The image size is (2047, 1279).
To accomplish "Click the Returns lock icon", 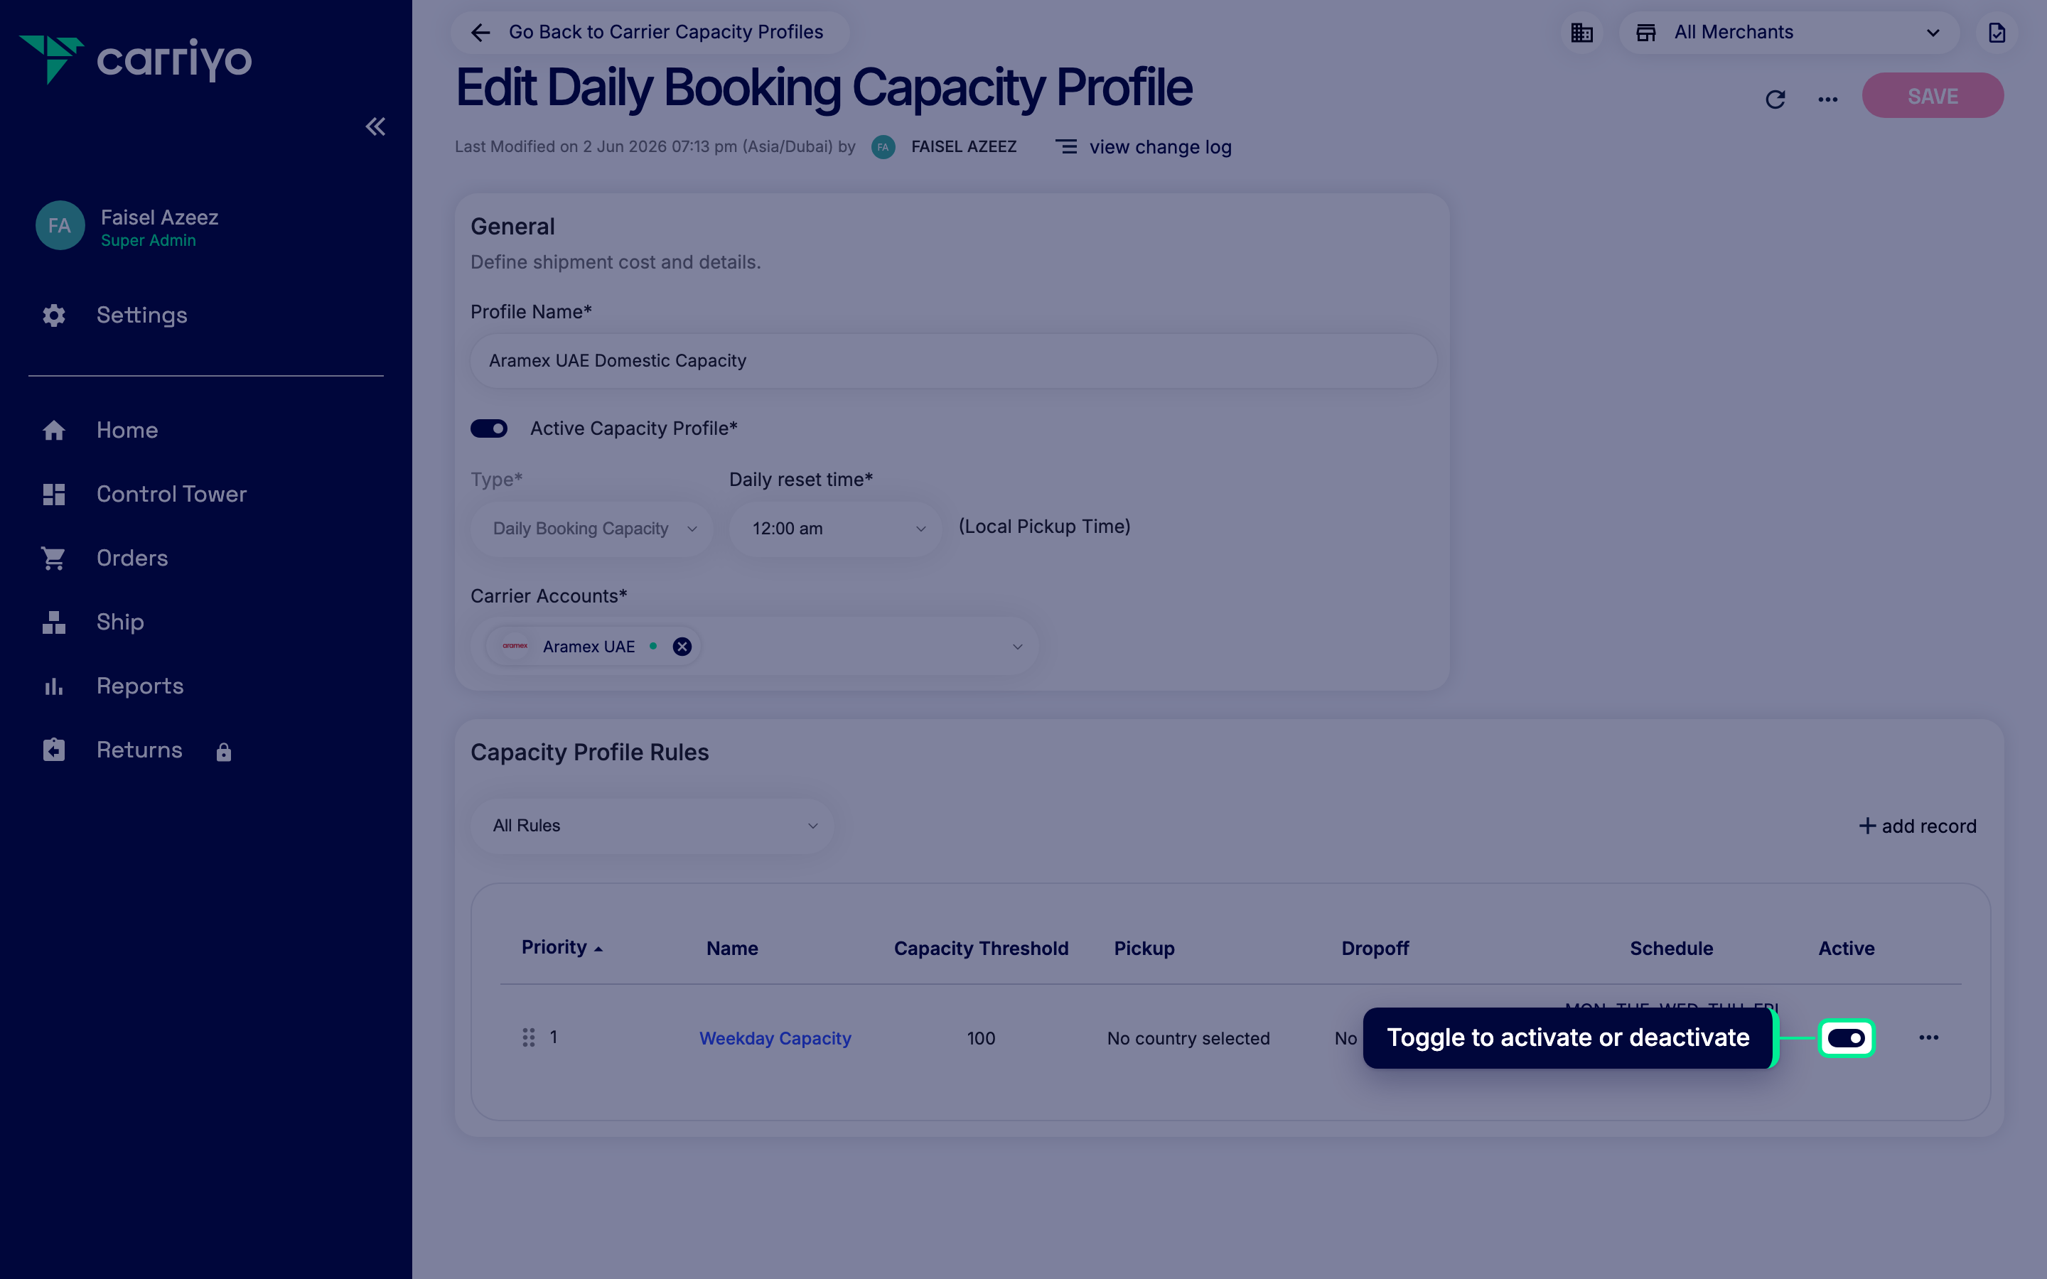I will (223, 752).
